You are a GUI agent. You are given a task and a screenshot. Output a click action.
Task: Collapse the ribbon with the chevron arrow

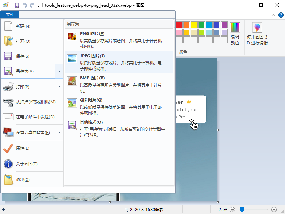click(273, 15)
